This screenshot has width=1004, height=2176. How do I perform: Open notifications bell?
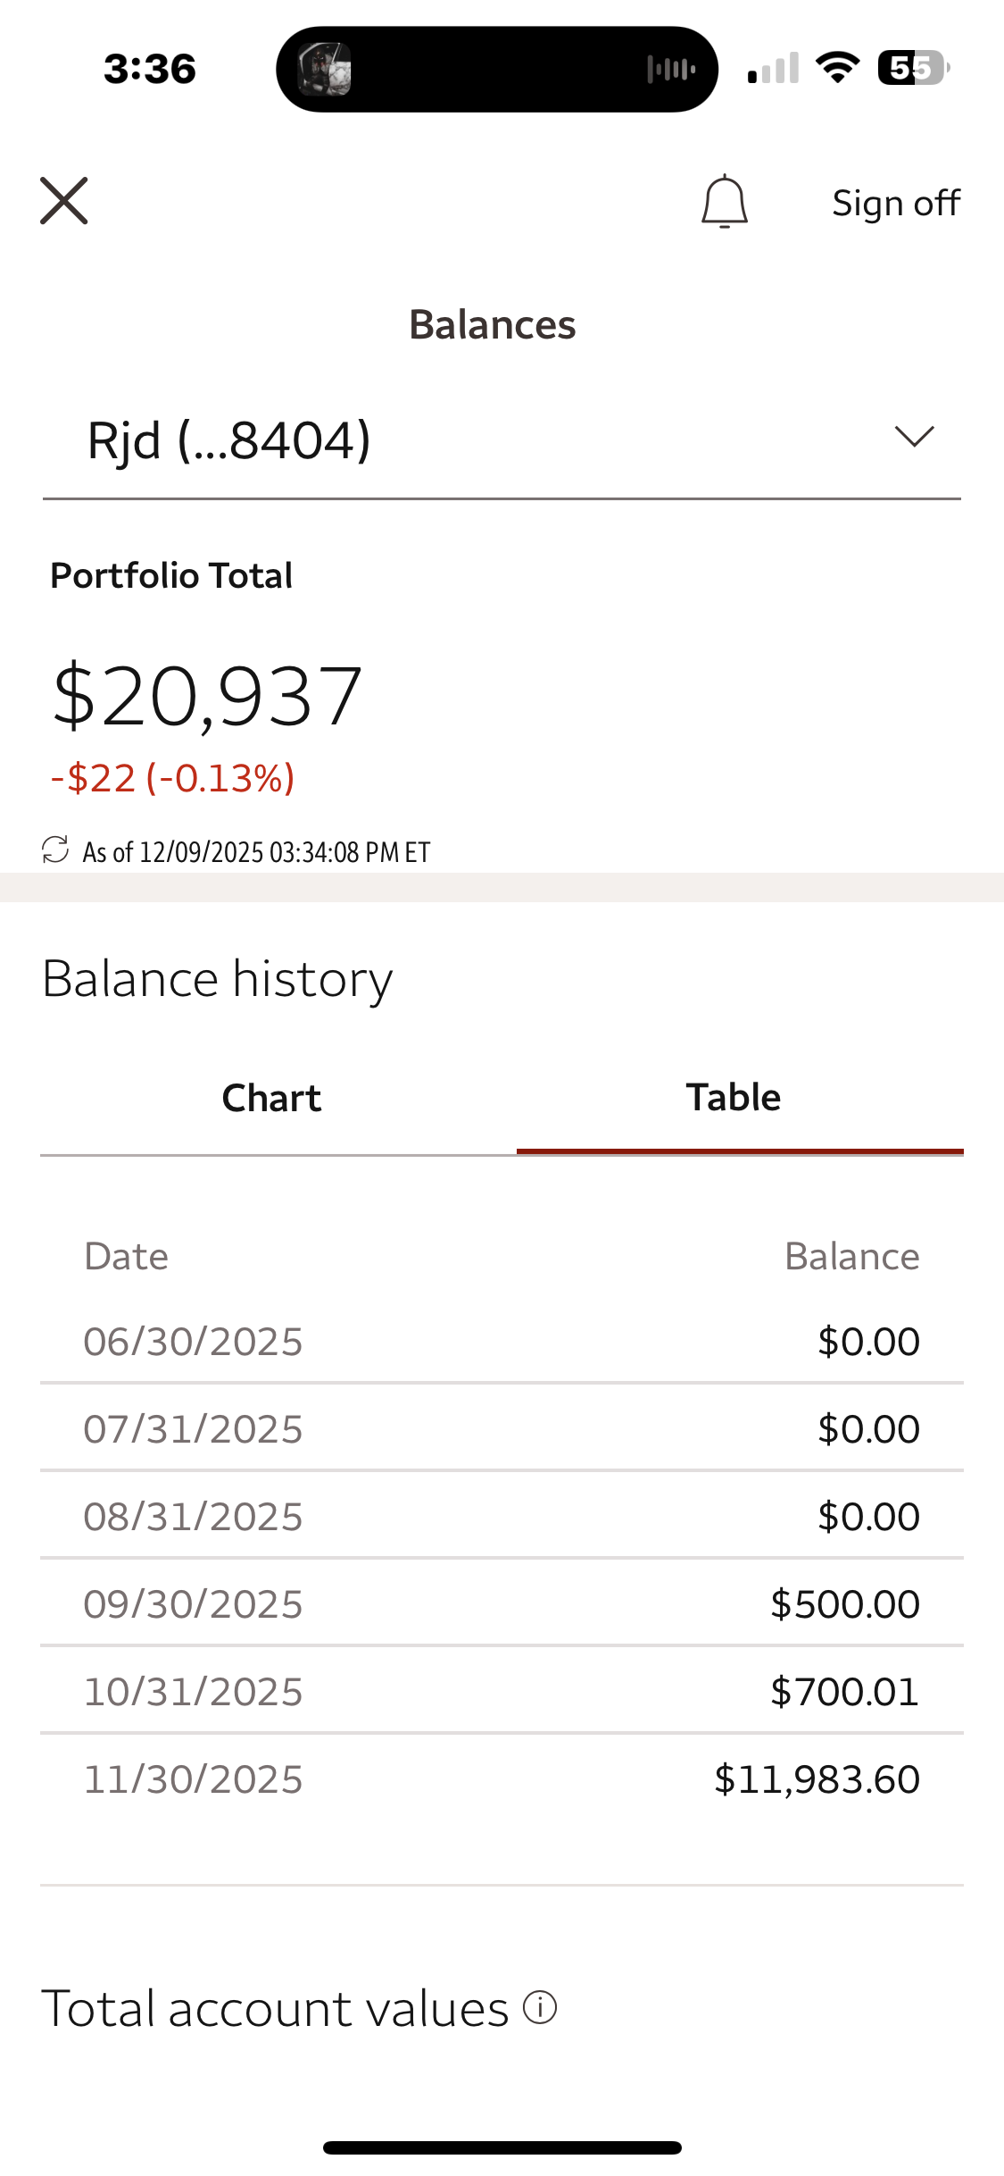click(724, 202)
